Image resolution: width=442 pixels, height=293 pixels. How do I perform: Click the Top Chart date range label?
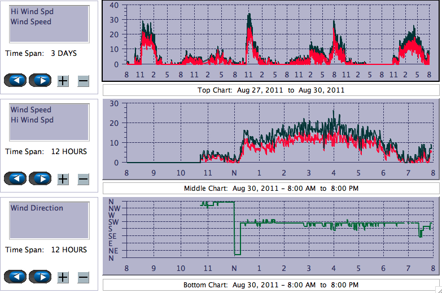click(271, 90)
